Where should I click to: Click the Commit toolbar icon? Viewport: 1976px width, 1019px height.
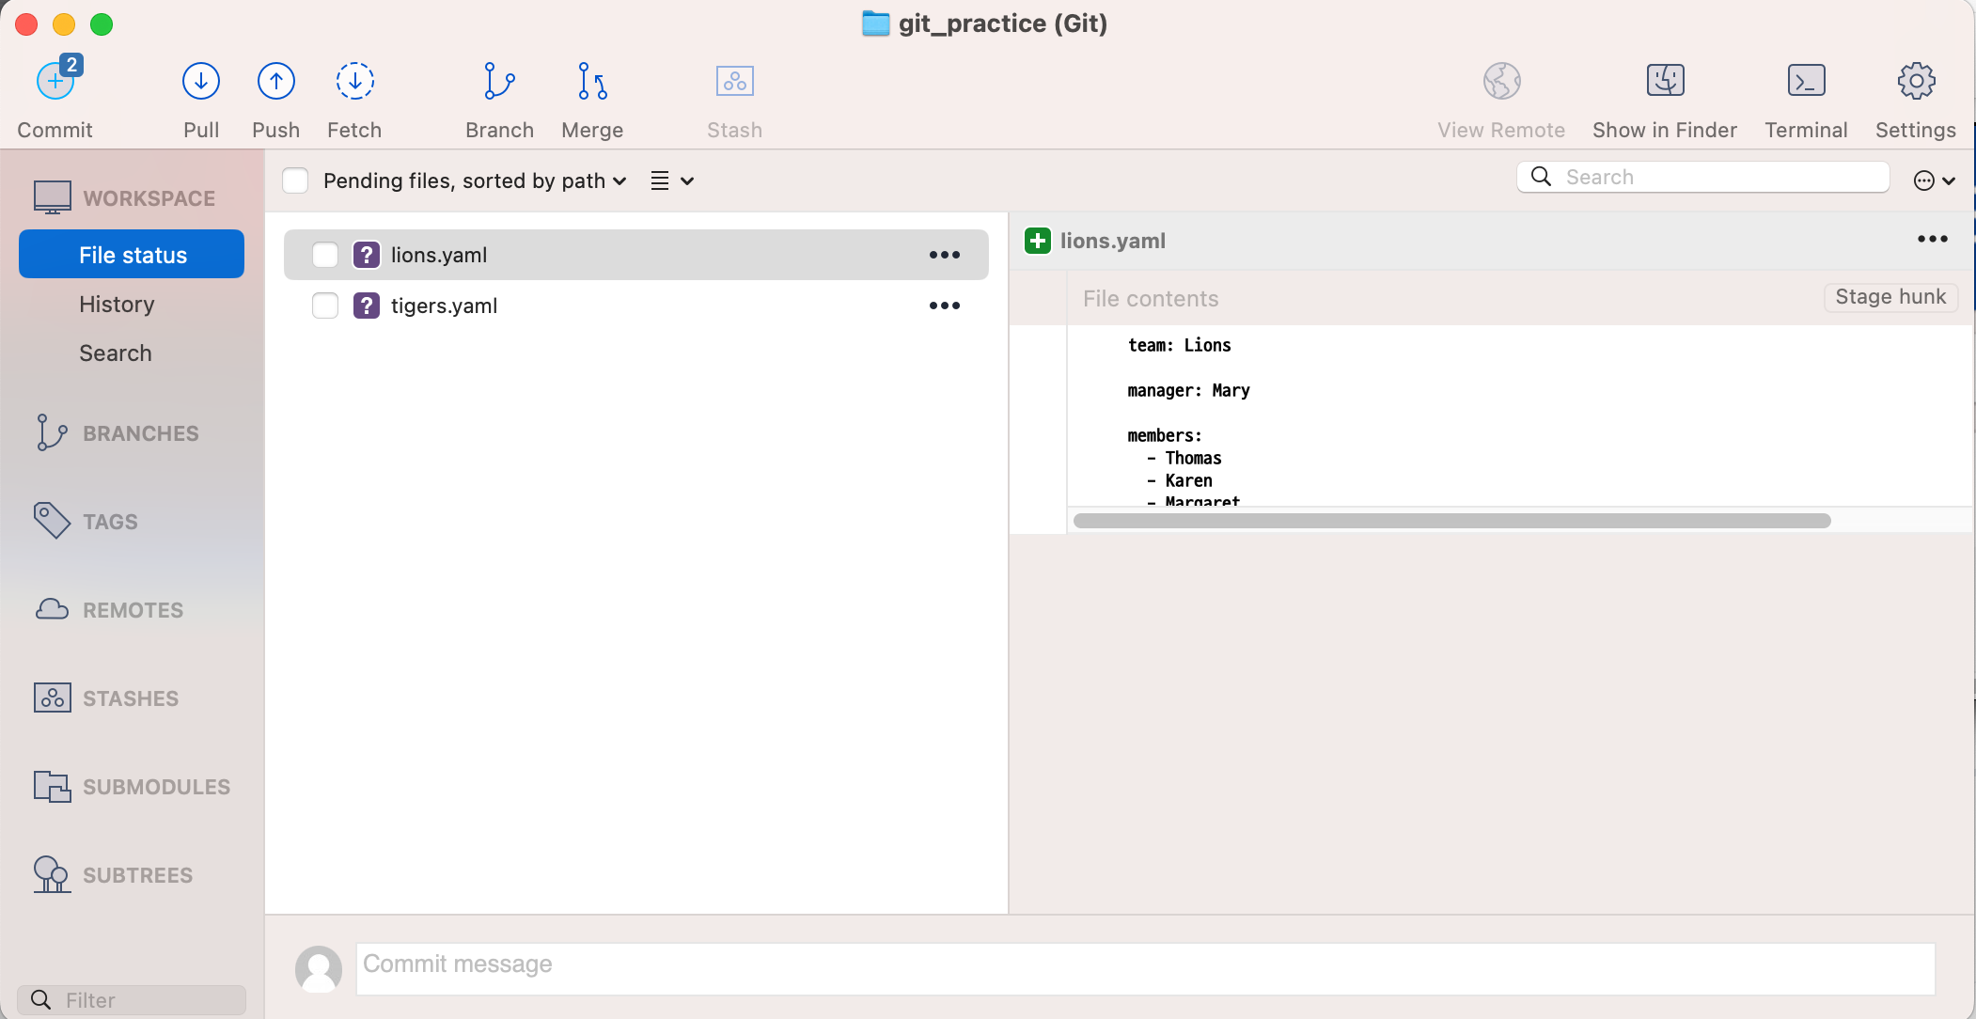click(x=55, y=82)
